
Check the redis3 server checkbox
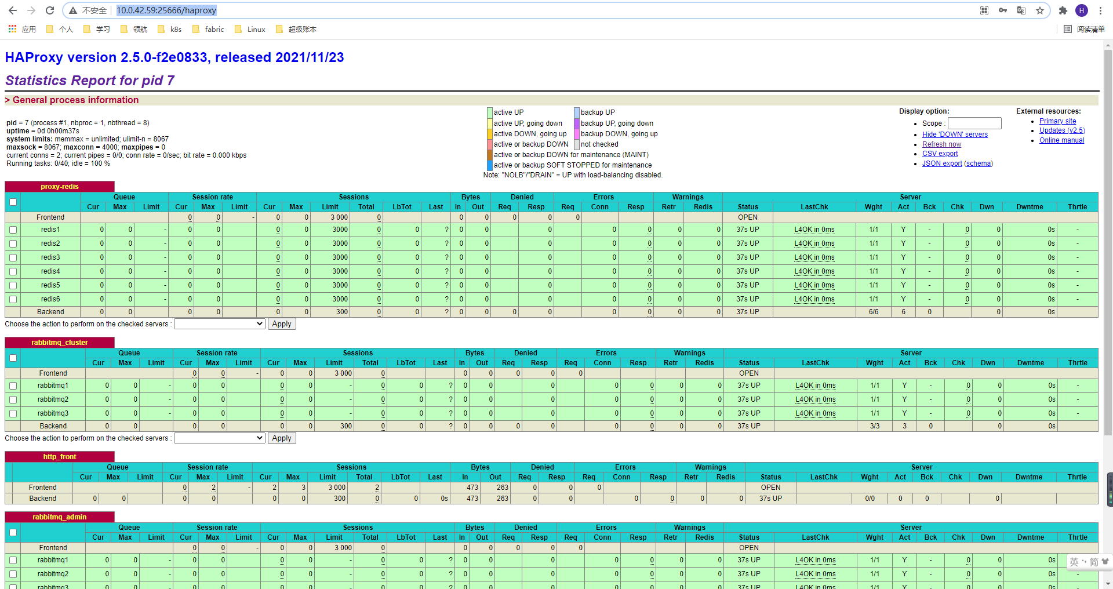point(13,258)
